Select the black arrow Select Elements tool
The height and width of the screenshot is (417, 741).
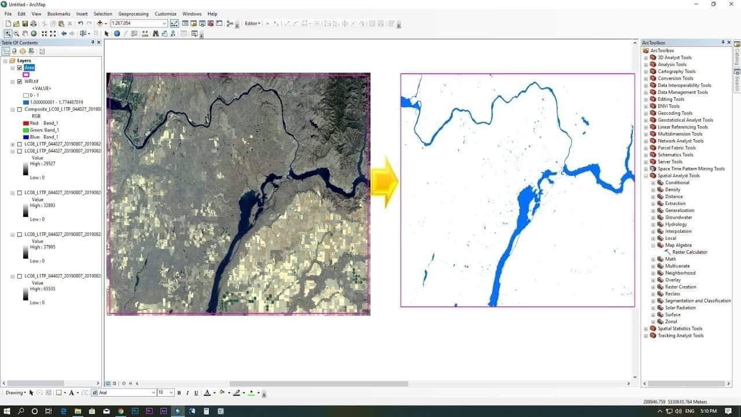pos(107,34)
